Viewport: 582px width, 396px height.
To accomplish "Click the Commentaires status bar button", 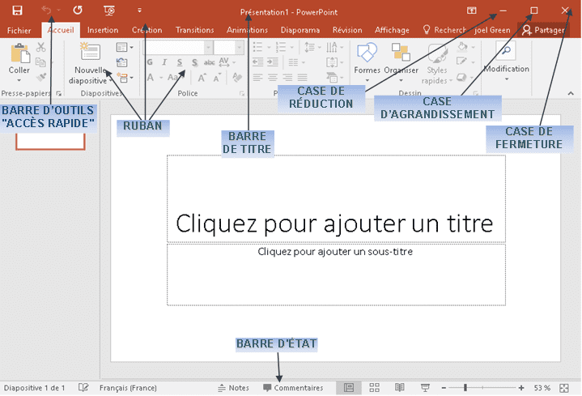I will click(293, 388).
